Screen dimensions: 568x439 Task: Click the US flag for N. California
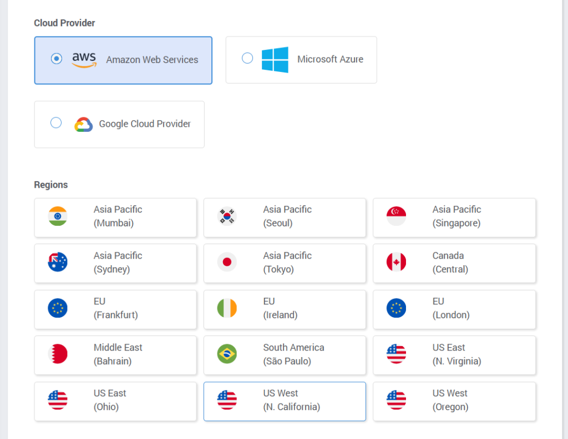coord(227,400)
